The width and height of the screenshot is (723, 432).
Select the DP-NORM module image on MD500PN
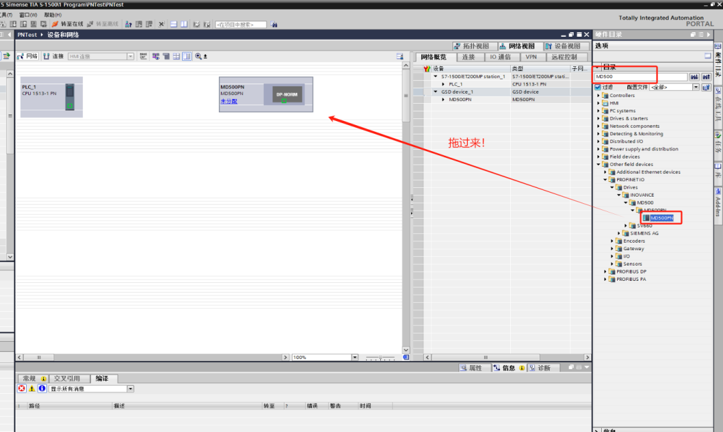pyautogui.click(x=287, y=94)
